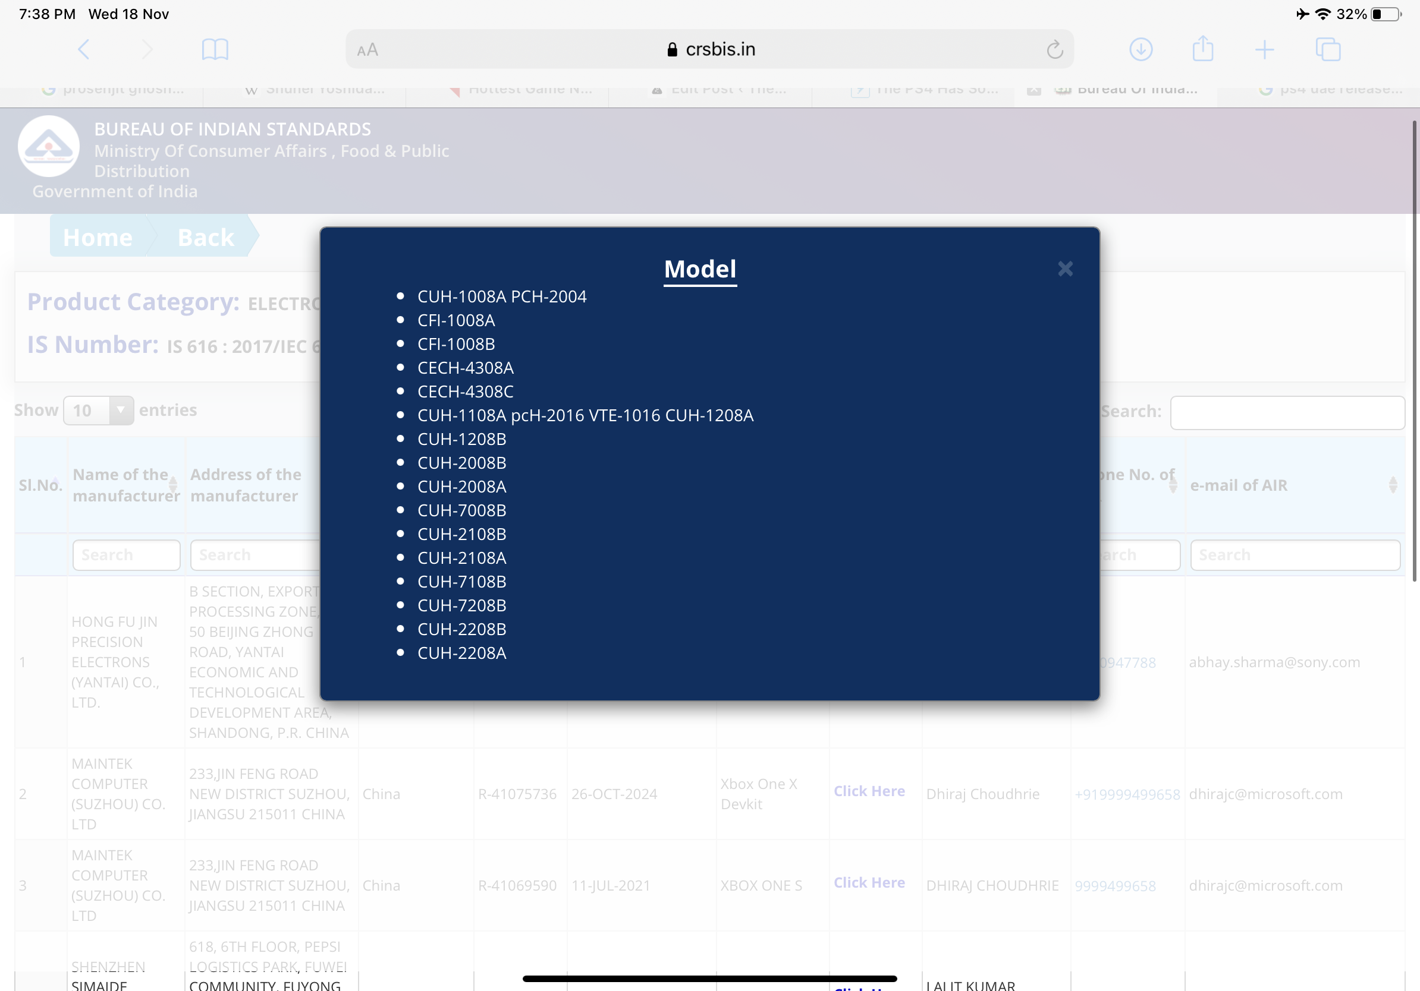Select model CECH-4308C in the list
Viewport: 1420px width, 991px height.
465,392
